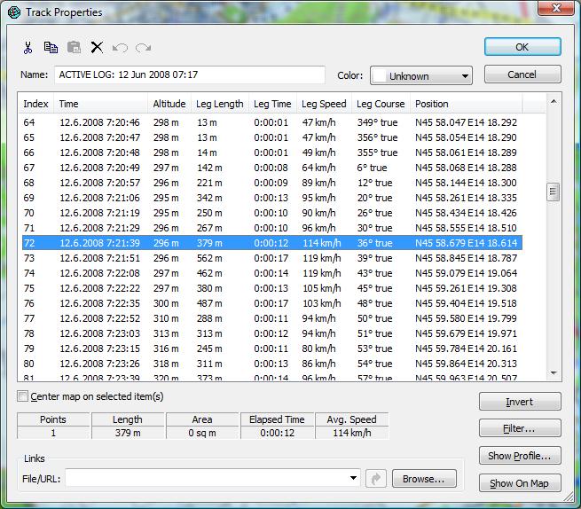Click the scrollbar up arrow
Viewport: 581px width, 509px height.
[x=554, y=102]
